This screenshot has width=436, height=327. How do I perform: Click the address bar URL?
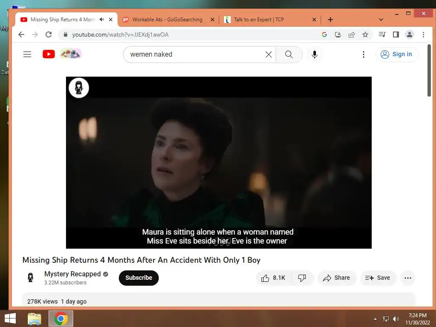[120, 35]
